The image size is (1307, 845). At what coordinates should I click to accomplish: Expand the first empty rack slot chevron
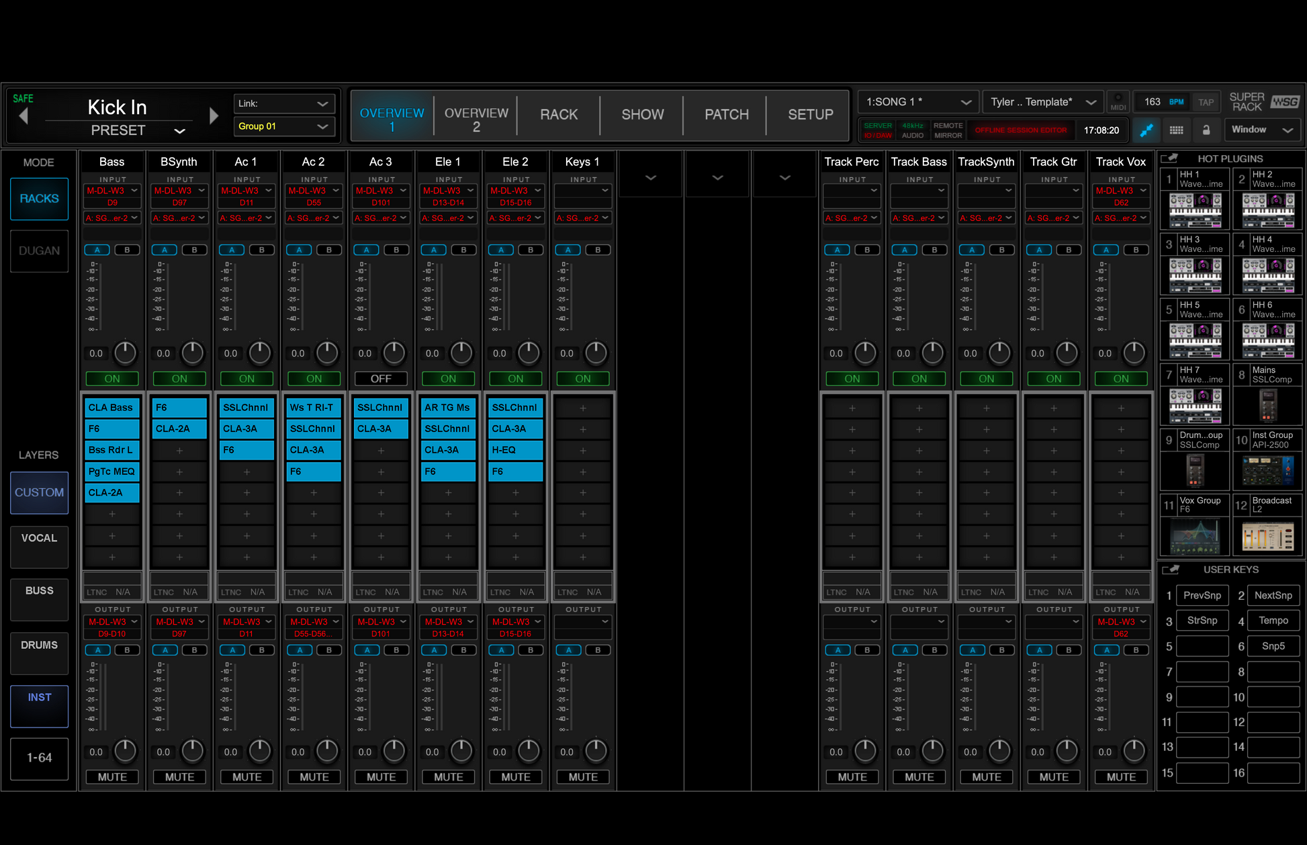pos(650,178)
